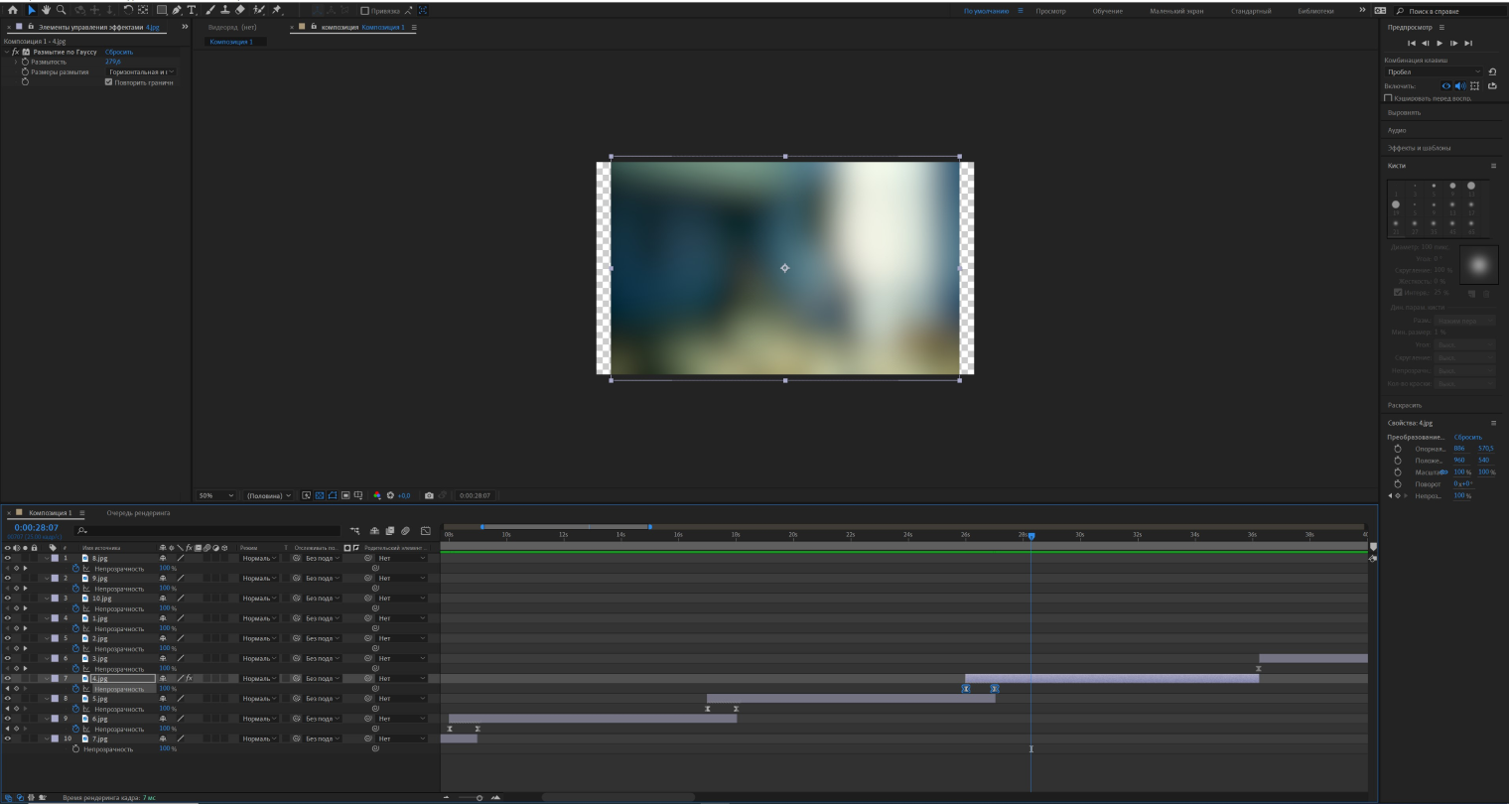Image resolution: width=1509 pixels, height=804 pixels.
Task: Select the Zoom magnifier tool
Action: tap(61, 10)
